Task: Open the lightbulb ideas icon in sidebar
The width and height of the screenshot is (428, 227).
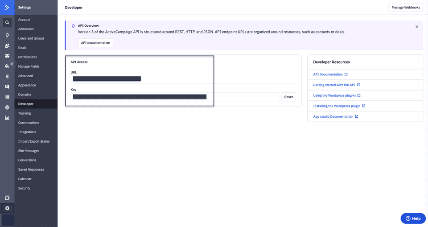Action: pyautogui.click(x=7, y=35)
